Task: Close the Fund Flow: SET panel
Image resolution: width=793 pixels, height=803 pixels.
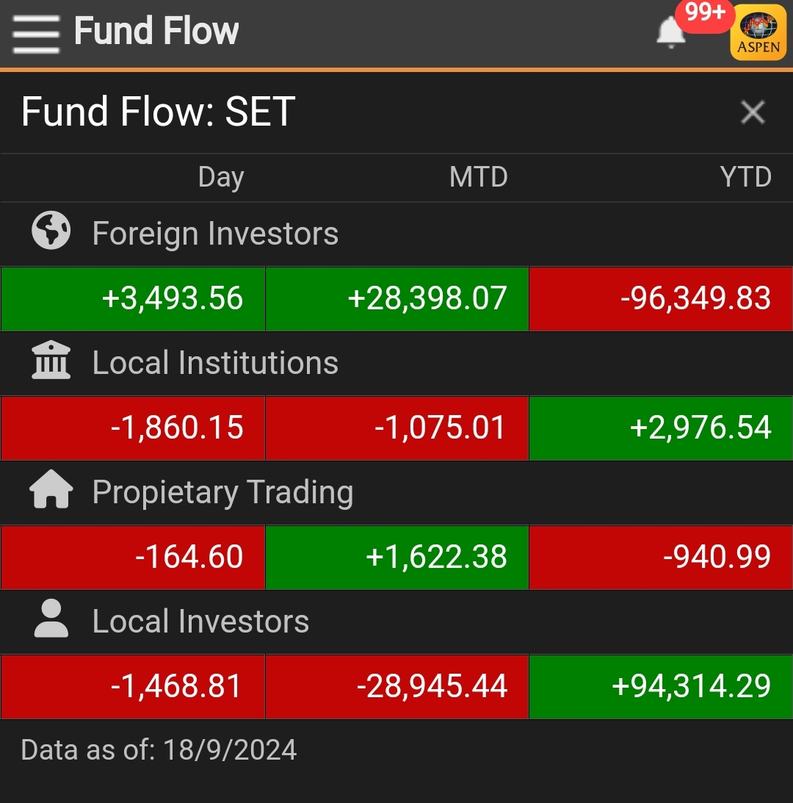Action: 753,112
